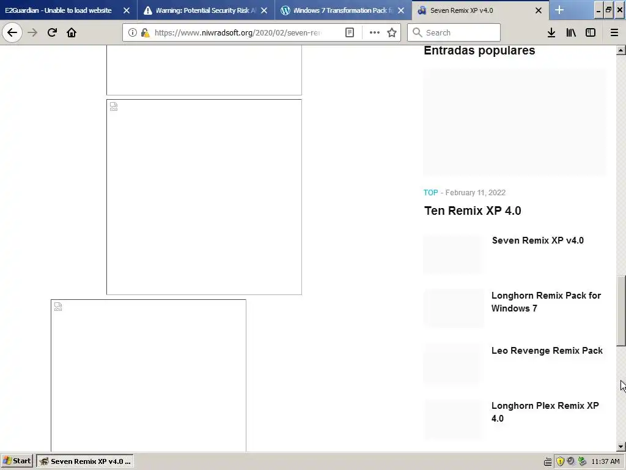The image size is (626, 470).
Task: Click the round gray tray icon
Action: 571,461
